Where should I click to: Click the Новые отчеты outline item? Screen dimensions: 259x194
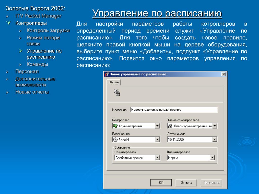point(32,92)
